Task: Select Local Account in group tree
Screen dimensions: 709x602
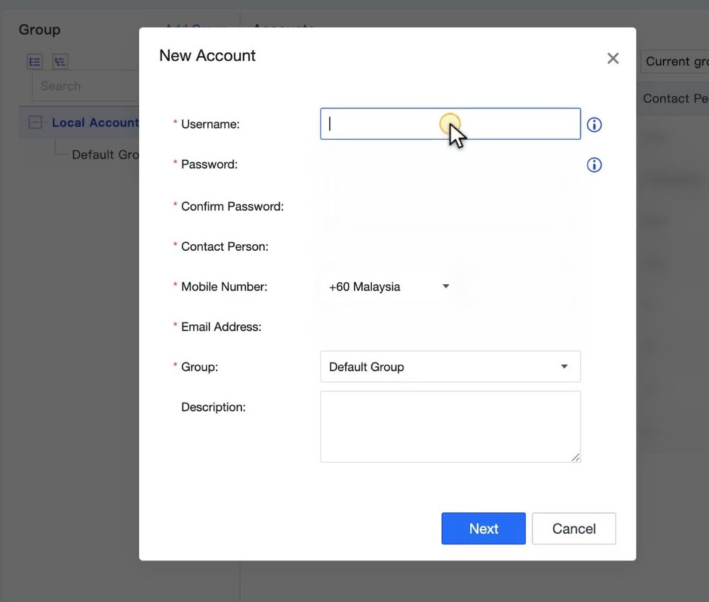Action: [96, 122]
